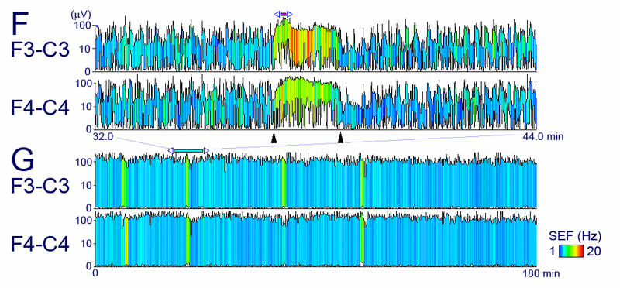Click the 'F4-C4' label of panel F
Screen dimensions: 620x288
pos(40,108)
